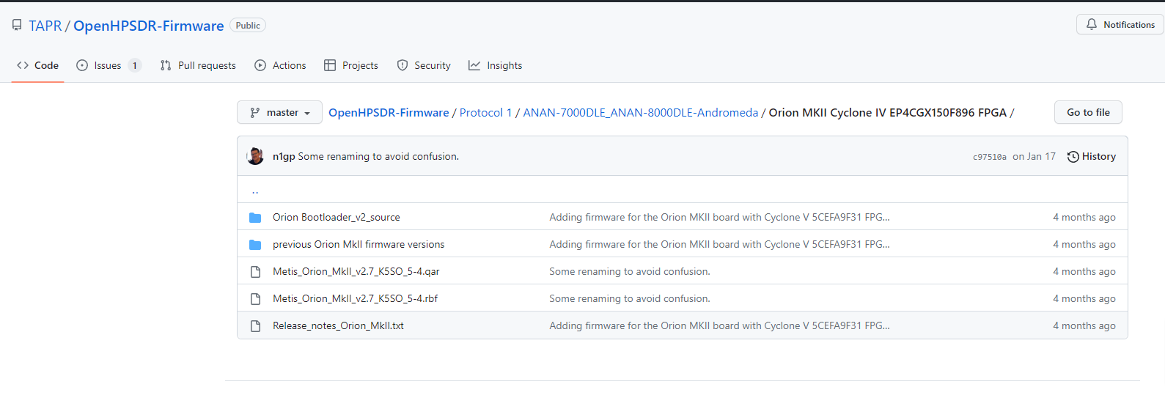Click the Public visibility badge
This screenshot has width=1165, height=398.
[248, 26]
